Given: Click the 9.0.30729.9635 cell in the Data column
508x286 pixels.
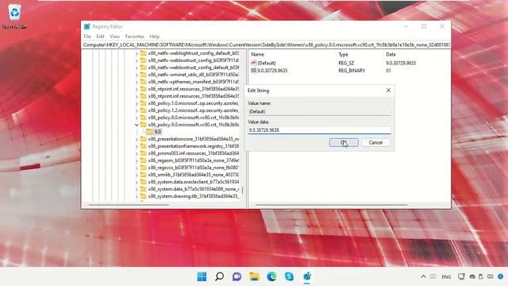Looking at the screenshot, I should (401, 63).
